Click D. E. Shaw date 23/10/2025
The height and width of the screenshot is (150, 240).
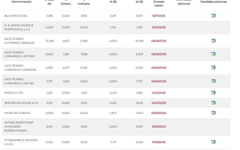coord(159,27)
